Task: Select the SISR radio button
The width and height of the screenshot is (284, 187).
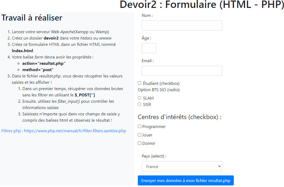Action: [140, 104]
